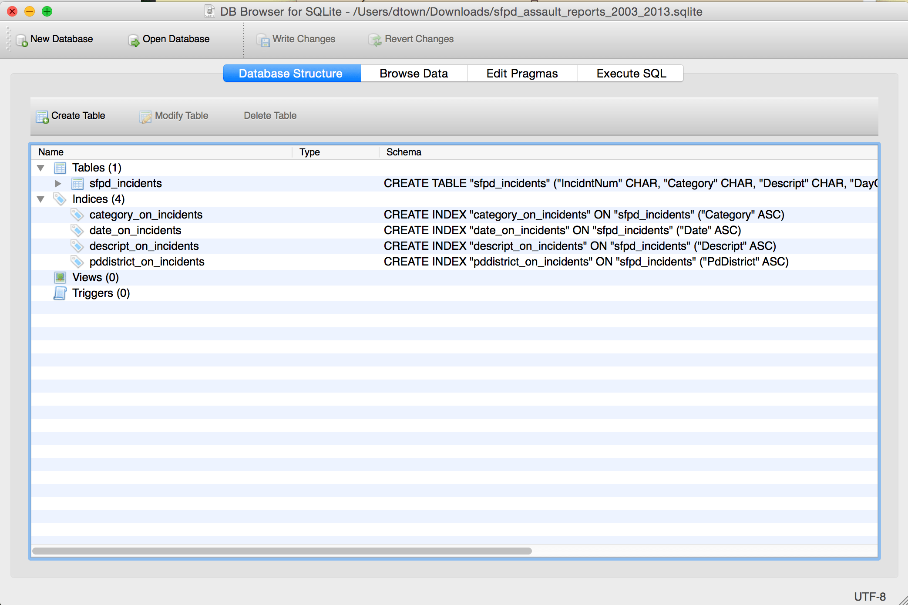Click the sfpd_incidents table icon
The image size is (908, 605).
pyautogui.click(x=77, y=184)
